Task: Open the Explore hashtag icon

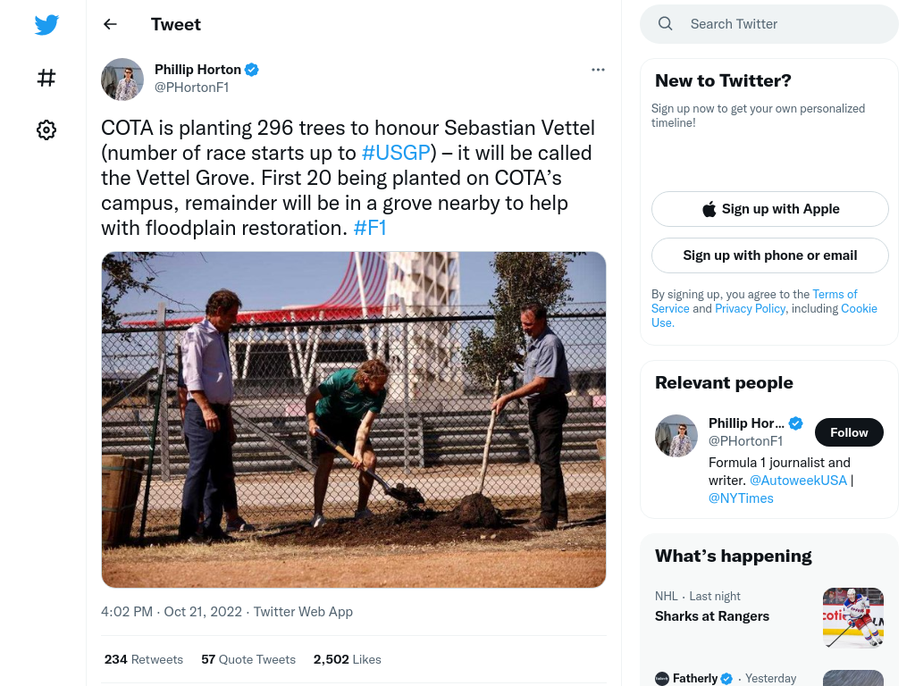Action: (46, 78)
